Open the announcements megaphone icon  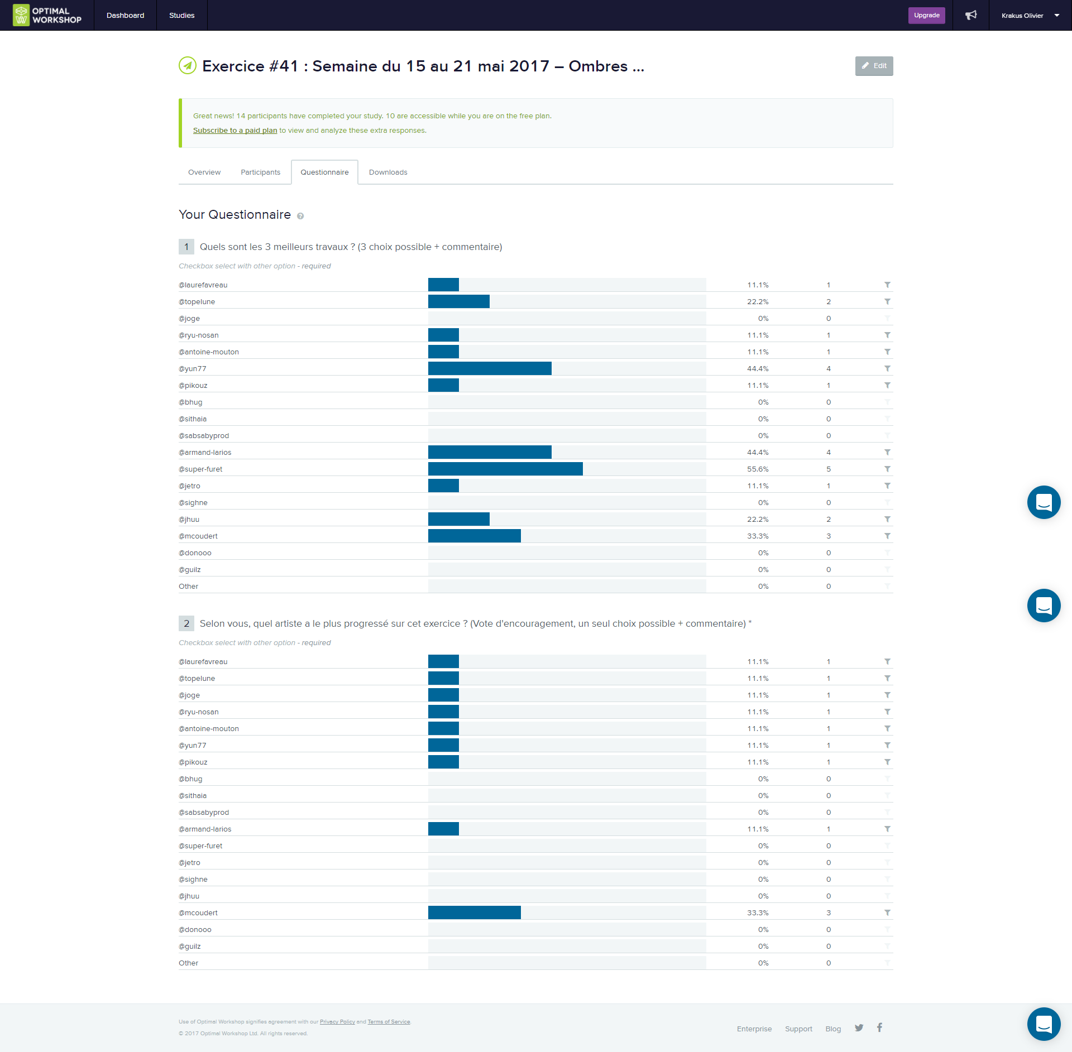pos(971,15)
